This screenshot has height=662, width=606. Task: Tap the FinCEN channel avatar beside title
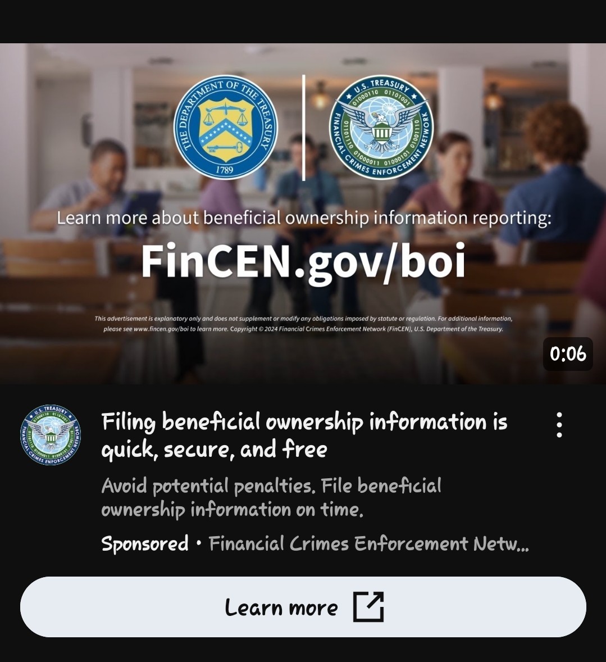pos(50,436)
